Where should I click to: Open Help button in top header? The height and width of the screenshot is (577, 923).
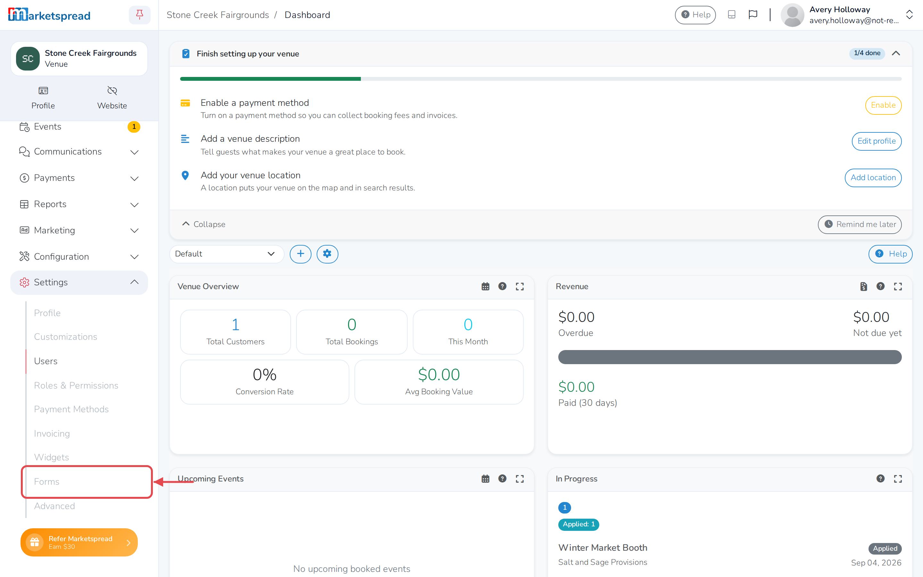coord(695,15)
